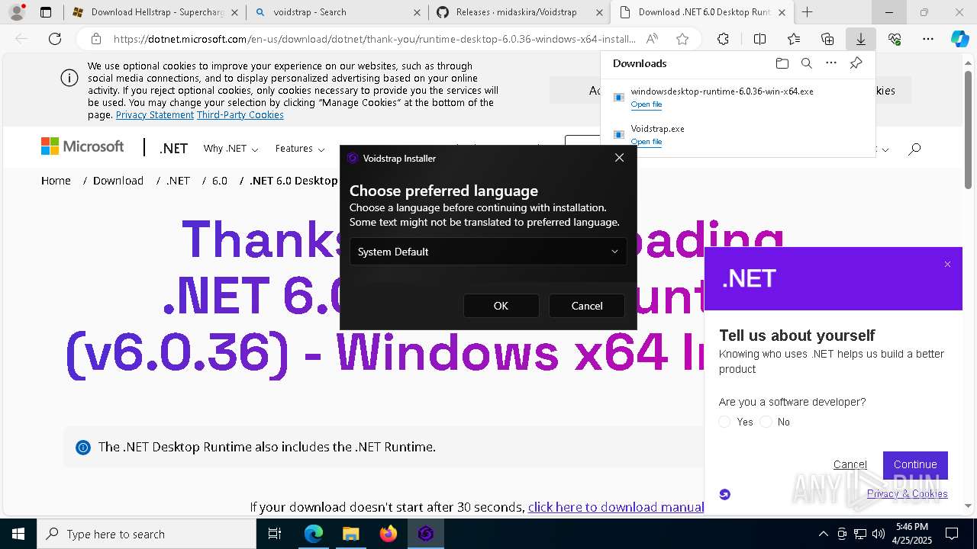Go to 6.0 breadcrumb

[220, 181]
